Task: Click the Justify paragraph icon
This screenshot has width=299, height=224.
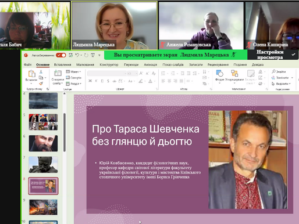Action: point(181,81)
